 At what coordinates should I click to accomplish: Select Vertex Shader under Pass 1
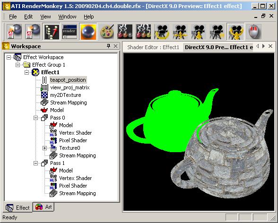click(x=75, y=178)
